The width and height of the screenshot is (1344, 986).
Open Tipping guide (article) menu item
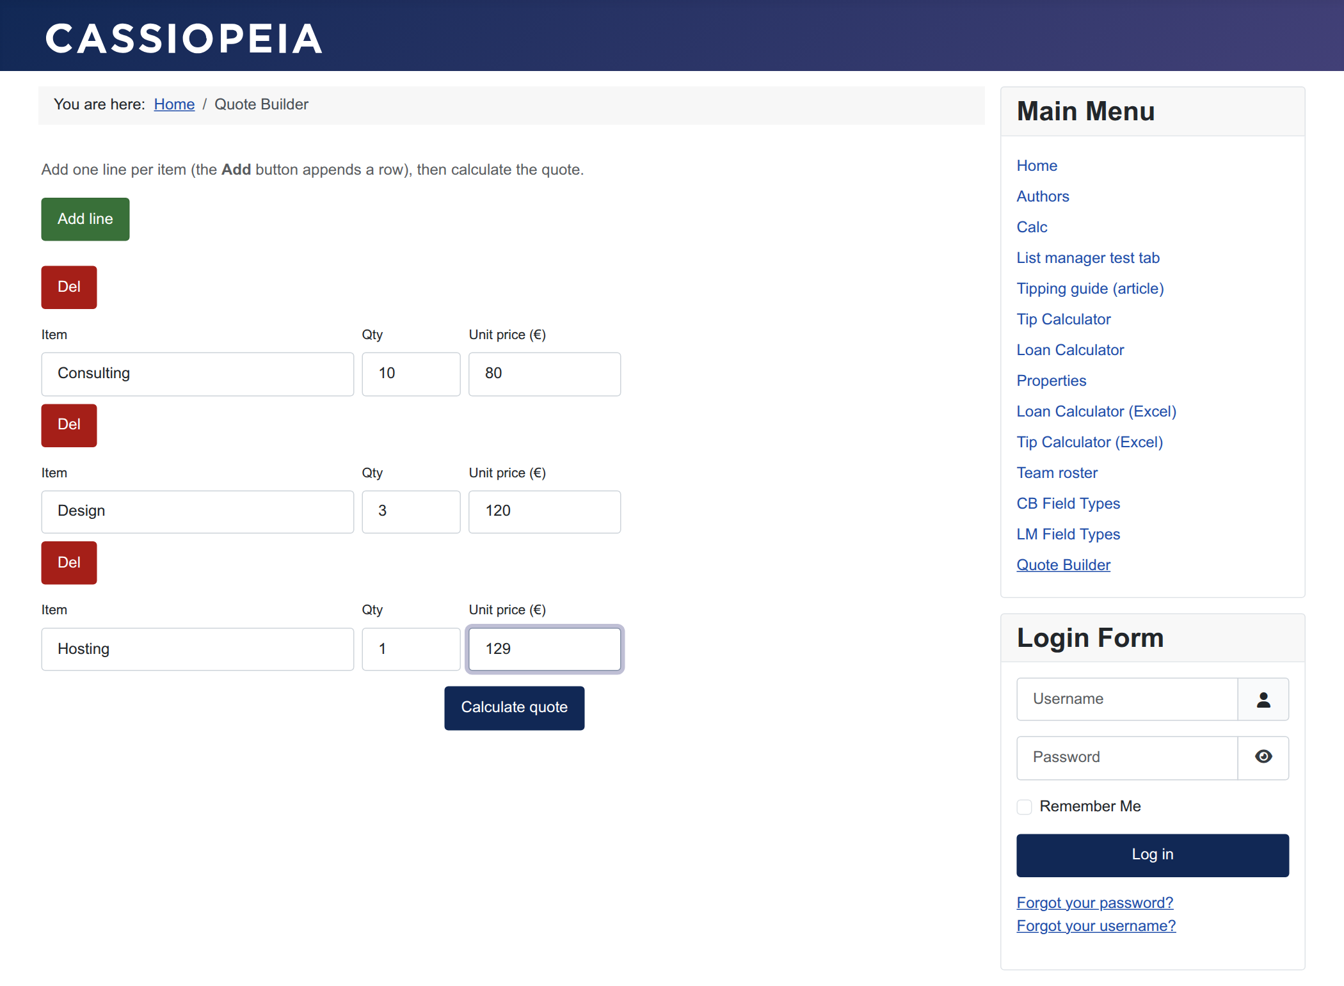pos(1090,289)
